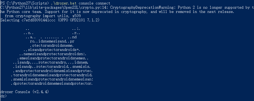Click the '..o..' antenna of the ASCII android
The height and width of the screenshot is (101, 254).
pos(29,33)
